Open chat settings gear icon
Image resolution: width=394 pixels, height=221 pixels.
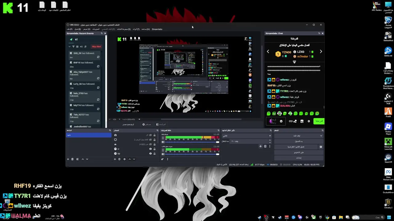[x=309, y=121]
